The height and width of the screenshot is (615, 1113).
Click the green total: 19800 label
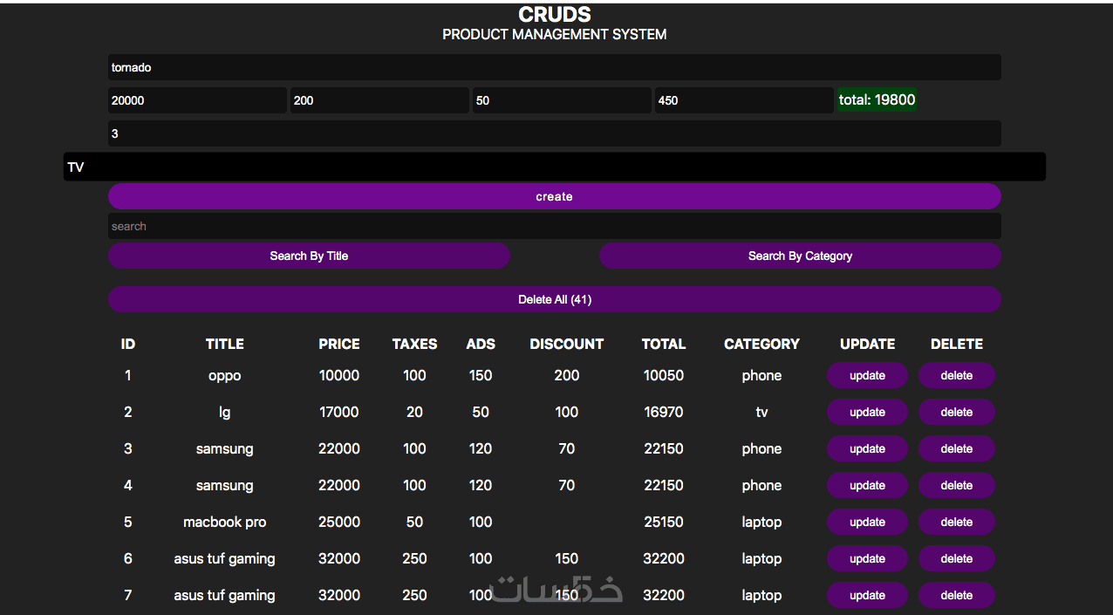tap(877, 99)
